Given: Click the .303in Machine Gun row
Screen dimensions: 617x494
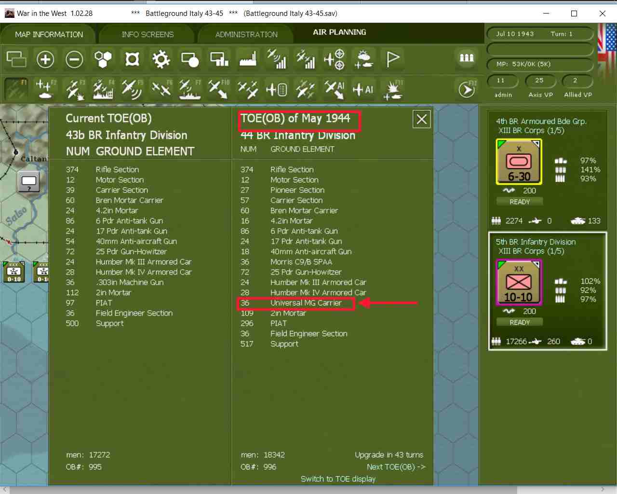Looking at the screenshot, I should [x=115, y=283].
